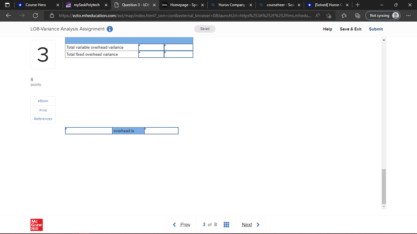Open the read aloud icon in address bar
Image resolution: width=417 pixels, height=234 pixels.
click(x=318, y=16)
